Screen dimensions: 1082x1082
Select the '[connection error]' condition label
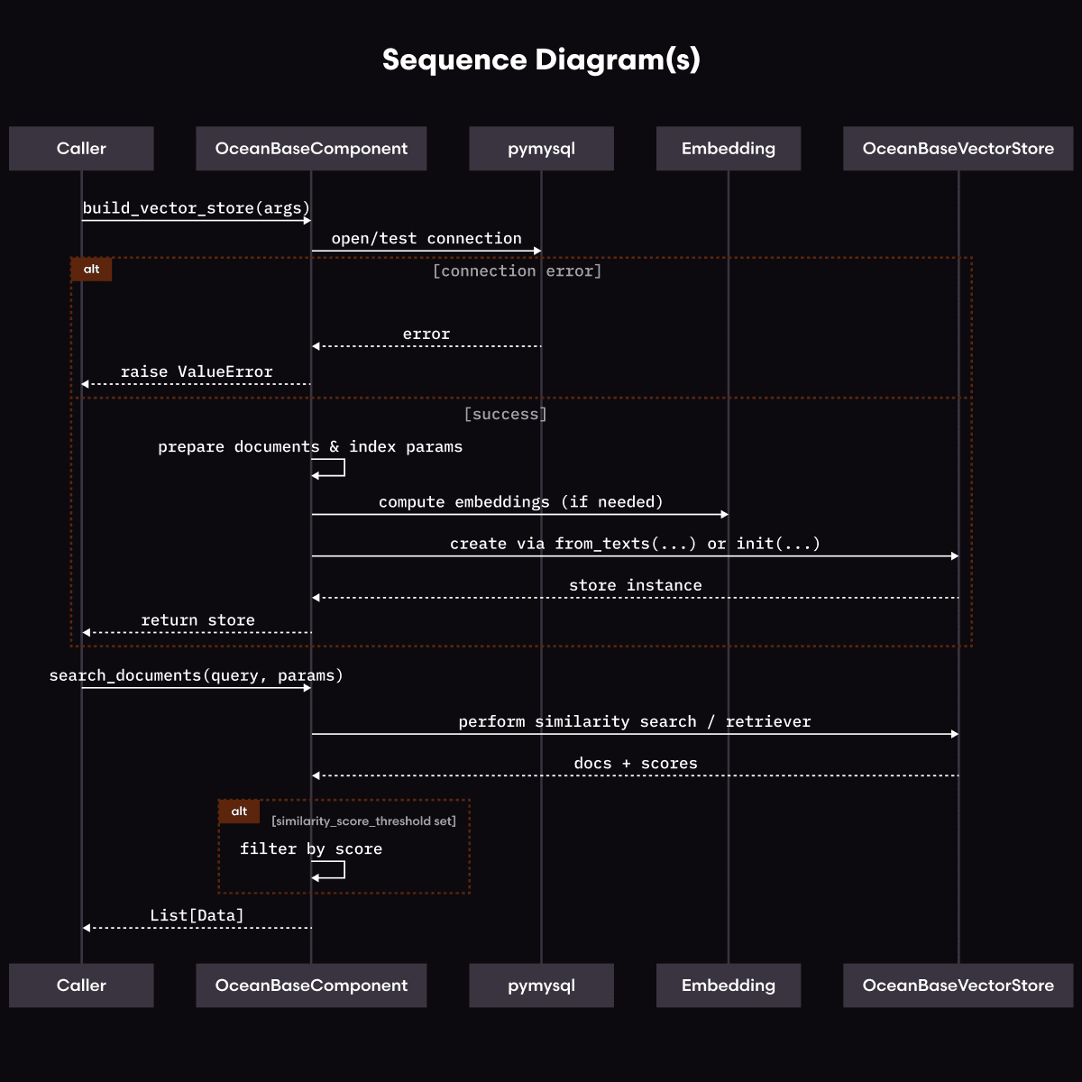pos(517,271)
